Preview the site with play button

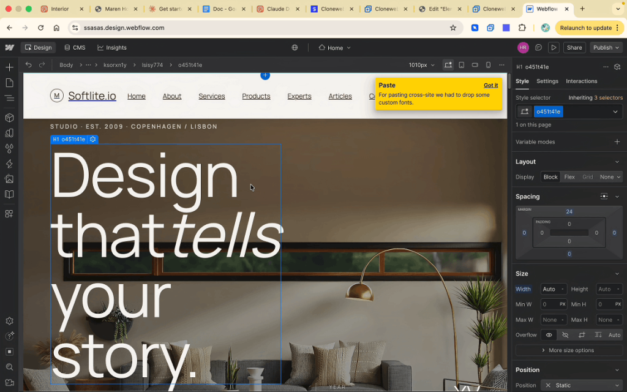(x=554, y=48)
